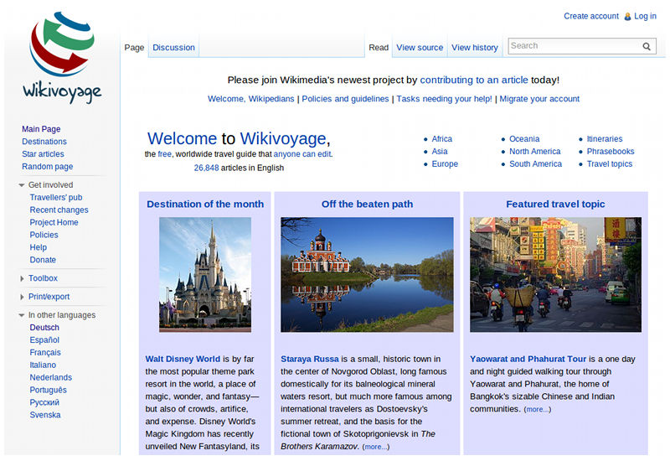Click the Log in link
Viewport: 670px width, 461px height.
645,16
